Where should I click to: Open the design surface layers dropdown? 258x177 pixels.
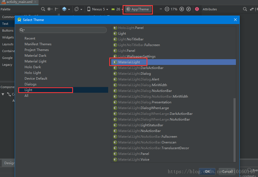click(x=66, y=9)
